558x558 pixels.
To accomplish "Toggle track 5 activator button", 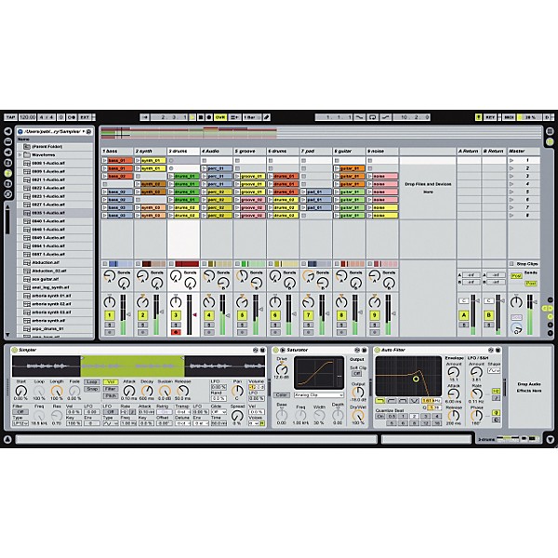I will tap(242, 315).
